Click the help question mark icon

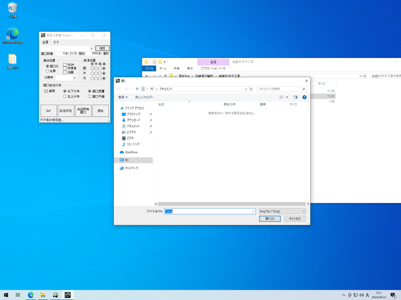(x=304, y=97)
